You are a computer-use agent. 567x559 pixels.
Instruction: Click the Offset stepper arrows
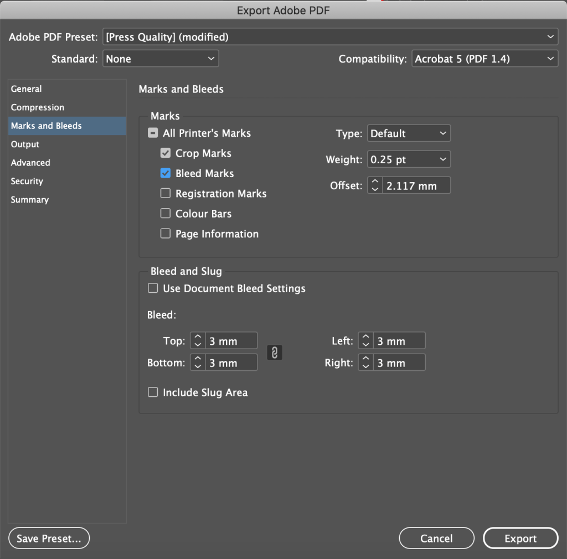point(375,185)
